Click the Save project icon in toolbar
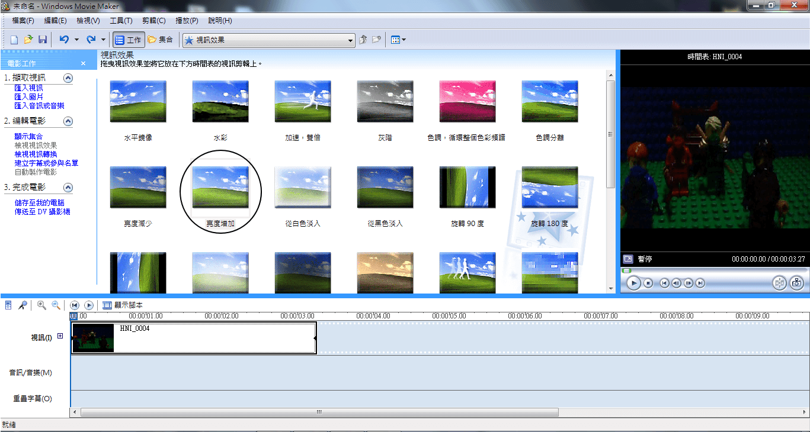 coord(43,40)
